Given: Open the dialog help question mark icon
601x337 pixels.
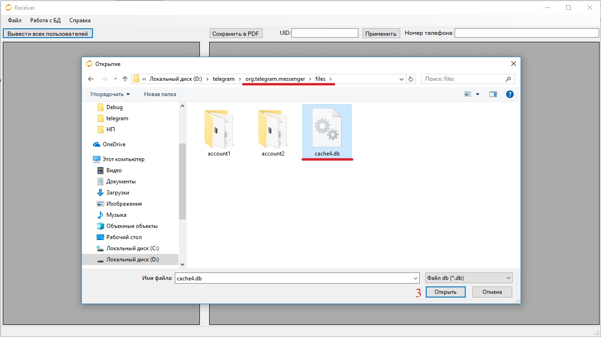Looking at the screenshot, I should (x=509, y=94).
